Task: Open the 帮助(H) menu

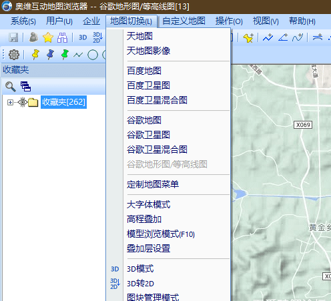Action: click(302, 21)
